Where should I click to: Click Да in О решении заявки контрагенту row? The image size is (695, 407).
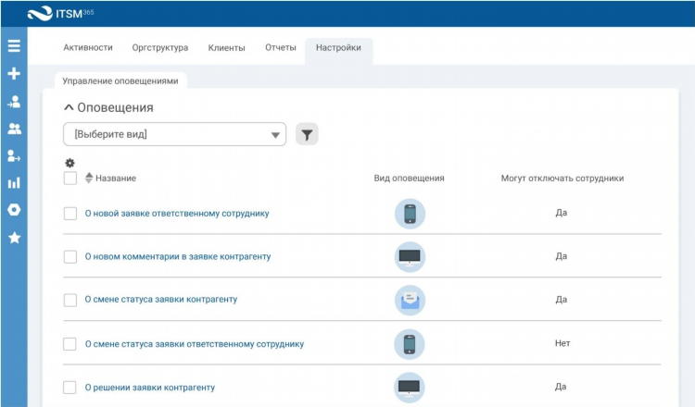coord(561,387)
